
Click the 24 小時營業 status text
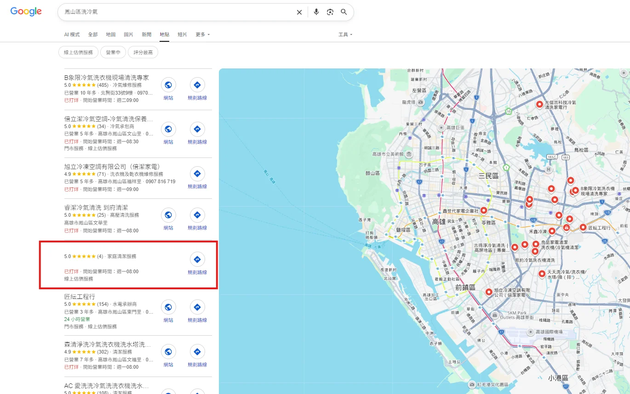coord(77,319)
